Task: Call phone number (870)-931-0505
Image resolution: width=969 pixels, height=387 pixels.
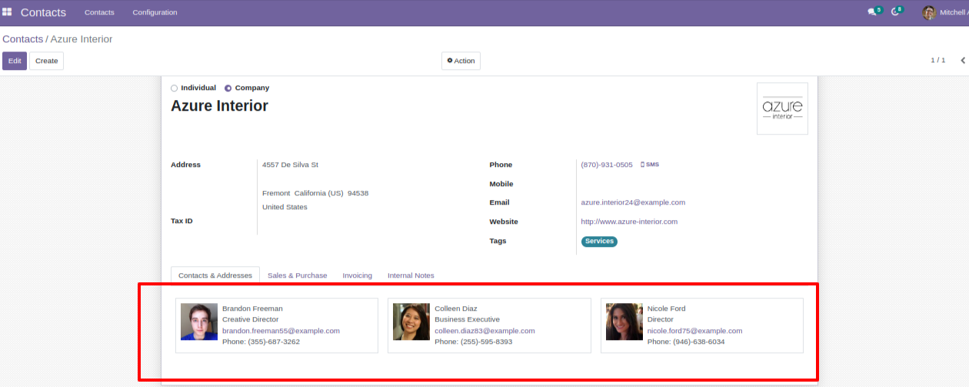Action: (x=607, y=165)
